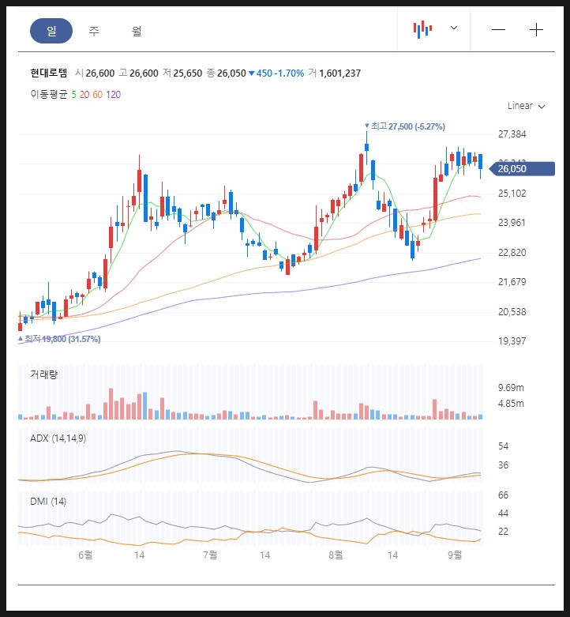Open the Linear scale dropdown
The image size is (570, 617).
526,106
